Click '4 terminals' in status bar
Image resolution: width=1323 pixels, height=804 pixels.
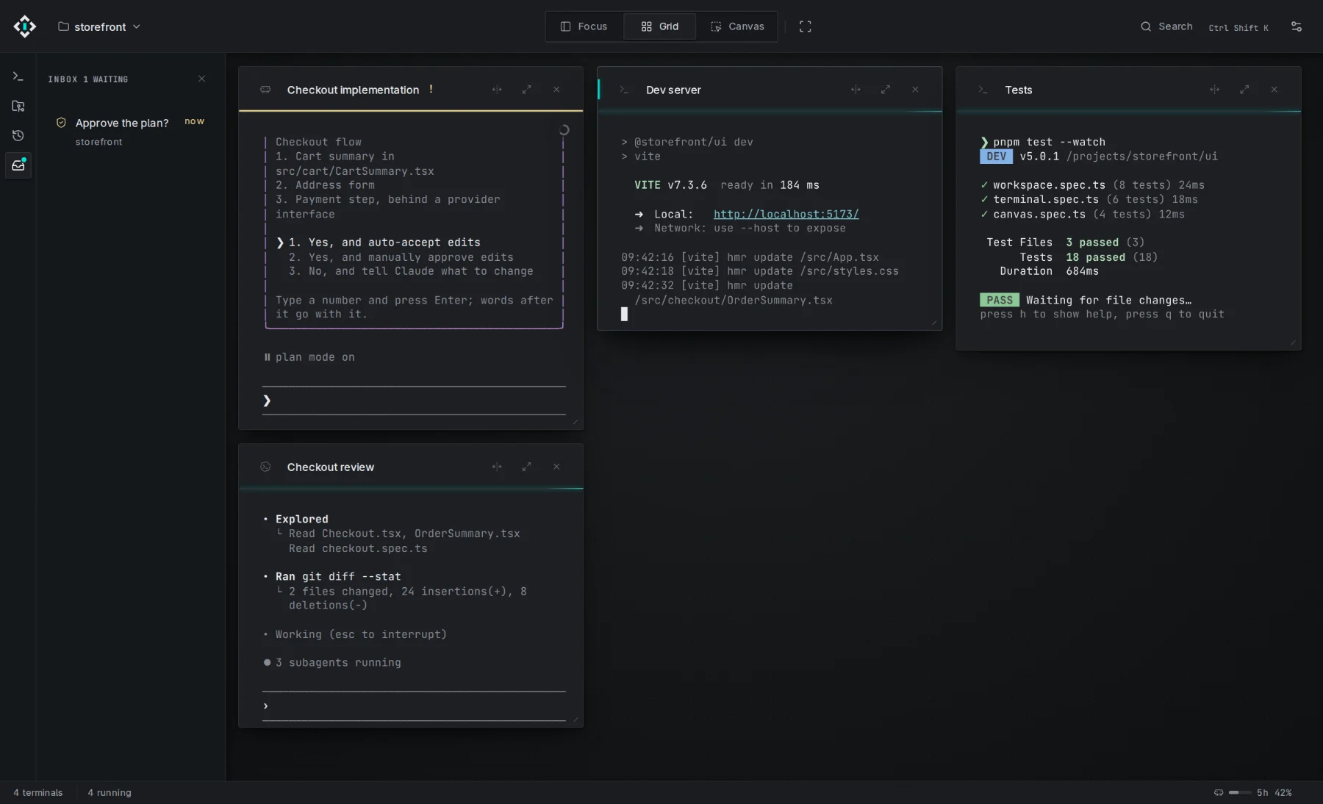click(x=38, y=792)
